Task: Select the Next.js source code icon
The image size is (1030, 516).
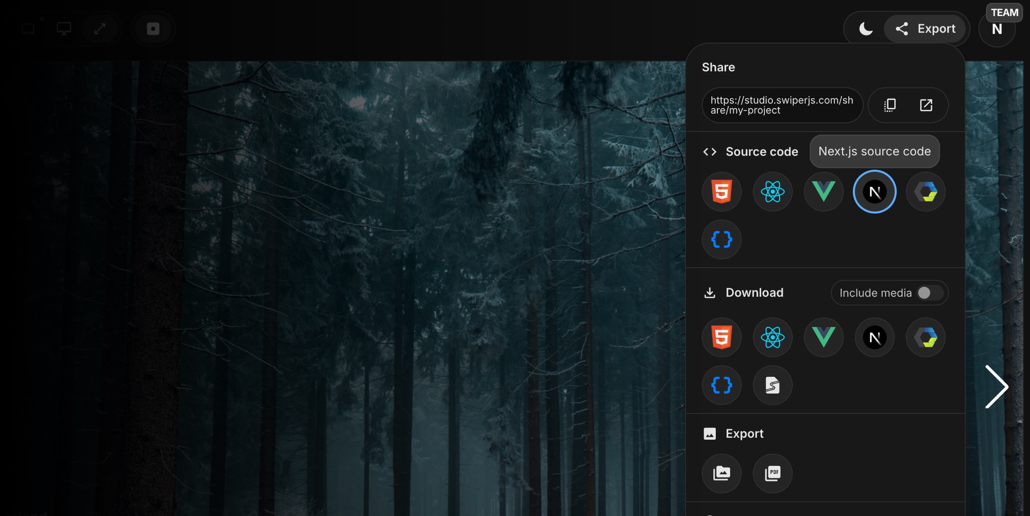Action: coord(874,192)
